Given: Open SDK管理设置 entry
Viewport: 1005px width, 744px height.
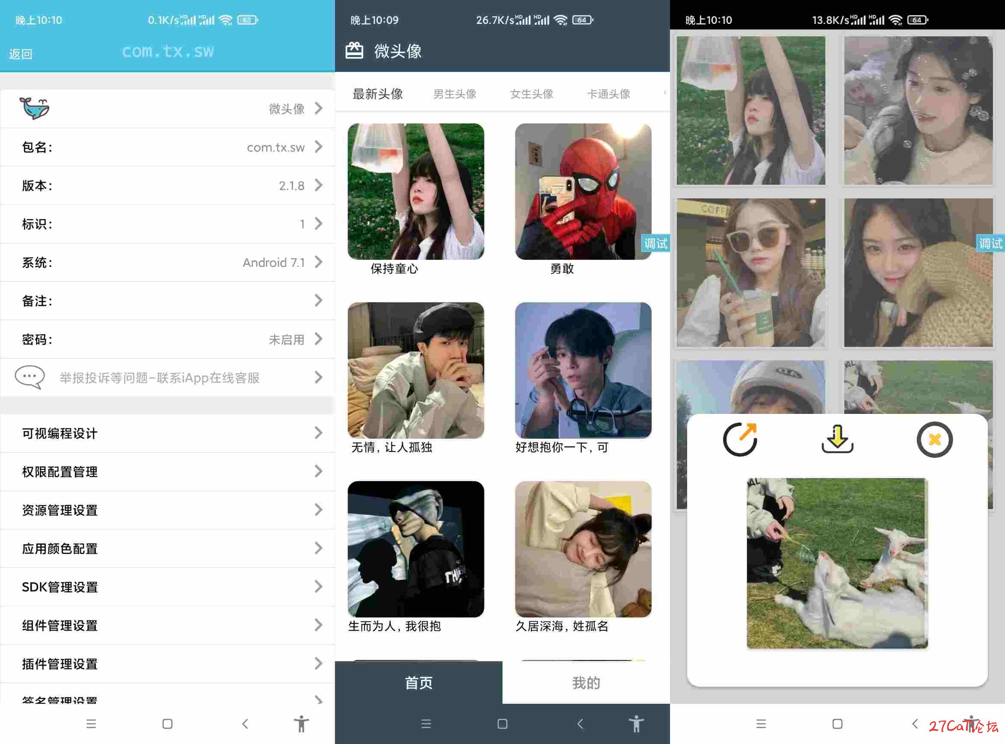Looking at the screenshot, I should 167,587.
